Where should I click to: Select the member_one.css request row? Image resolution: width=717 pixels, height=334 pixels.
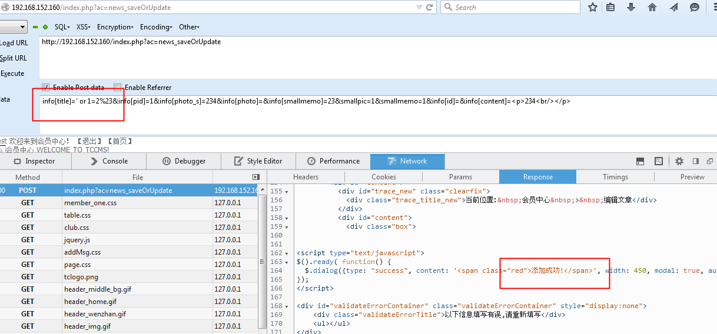pos(130,203)
